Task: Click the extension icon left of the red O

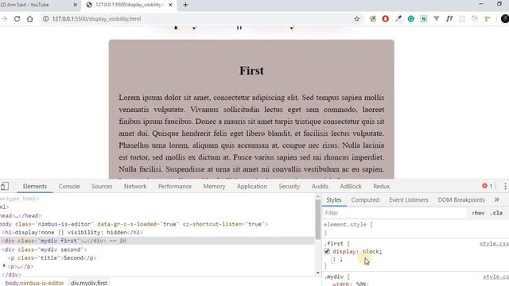Action: tap(373, 19)
